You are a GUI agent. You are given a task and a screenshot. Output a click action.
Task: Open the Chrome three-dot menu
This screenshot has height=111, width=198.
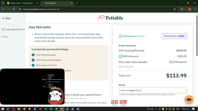tap(195, 9)
